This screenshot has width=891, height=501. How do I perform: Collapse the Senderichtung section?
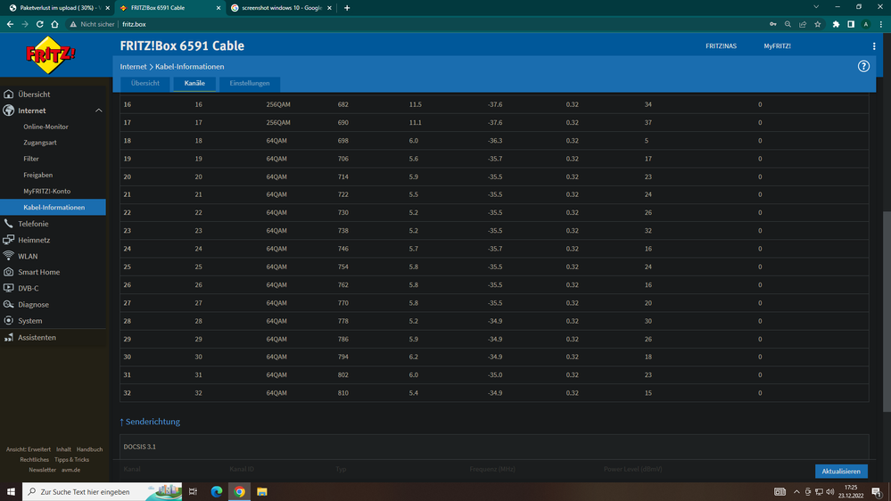(150, 422)
